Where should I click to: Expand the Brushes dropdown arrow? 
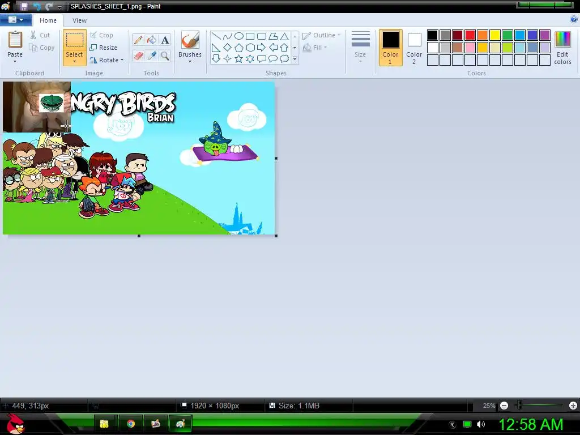tap(190, 61)
